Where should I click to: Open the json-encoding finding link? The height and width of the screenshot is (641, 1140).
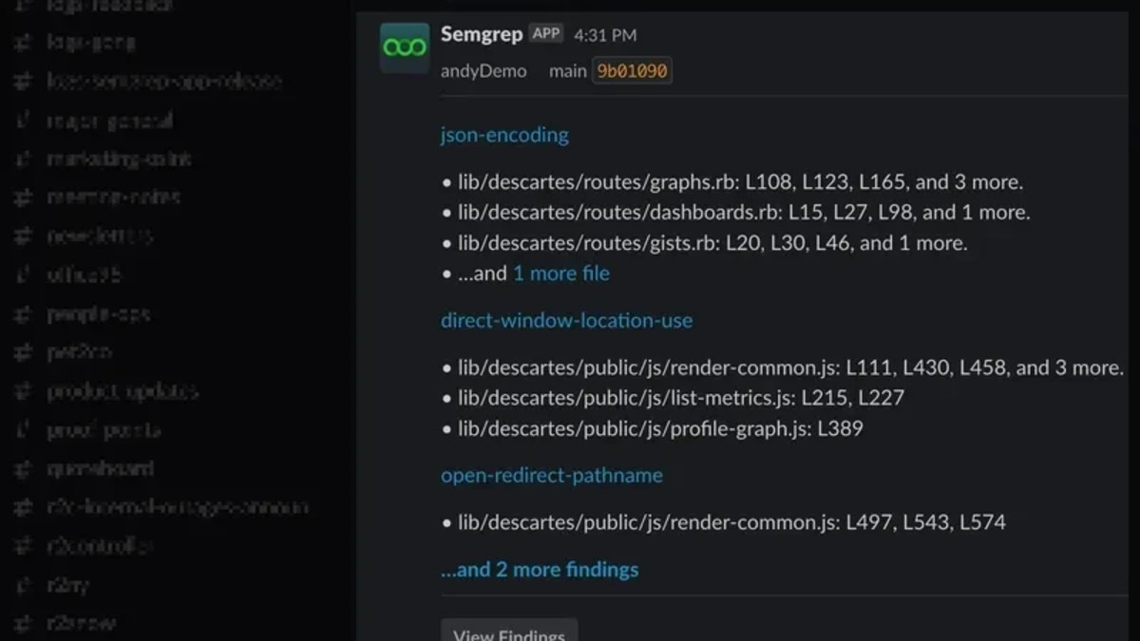point(504,135)
